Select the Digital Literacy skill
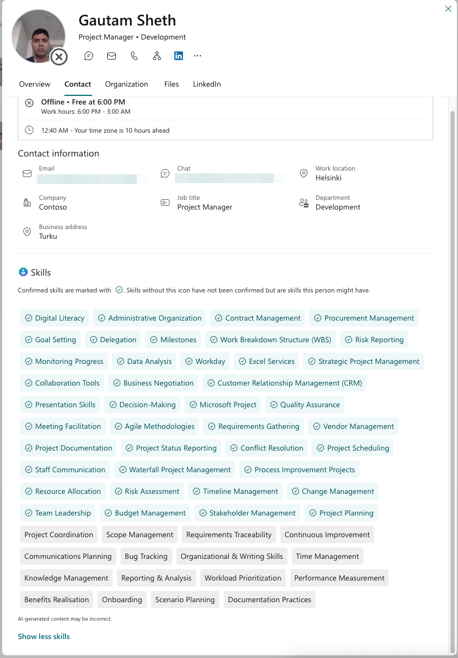This screenshot has height=658, width=458. [x=55, y=318]
